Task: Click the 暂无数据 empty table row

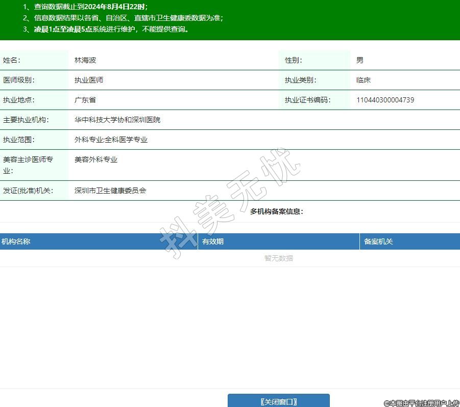Action: click(x=278, y=258)
